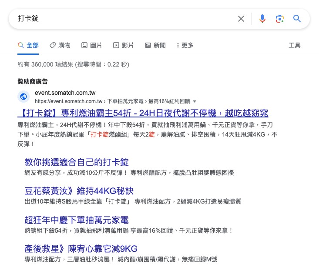Click the search input containing 打卡錠
Image resolution: width=319 pixels, height=274 pixels.
click(122, 19)
